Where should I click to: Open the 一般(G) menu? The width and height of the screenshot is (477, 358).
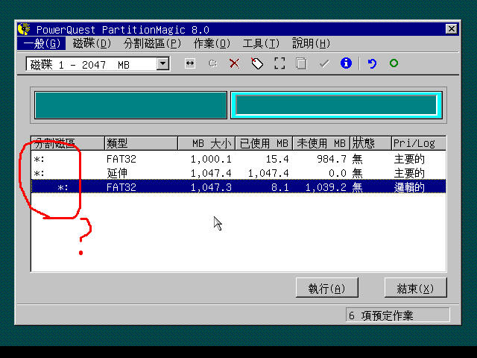(42, 43)
